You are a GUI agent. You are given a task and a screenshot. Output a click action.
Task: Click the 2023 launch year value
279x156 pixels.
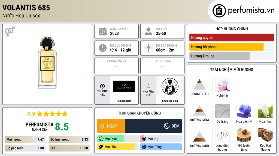[114, 33]
